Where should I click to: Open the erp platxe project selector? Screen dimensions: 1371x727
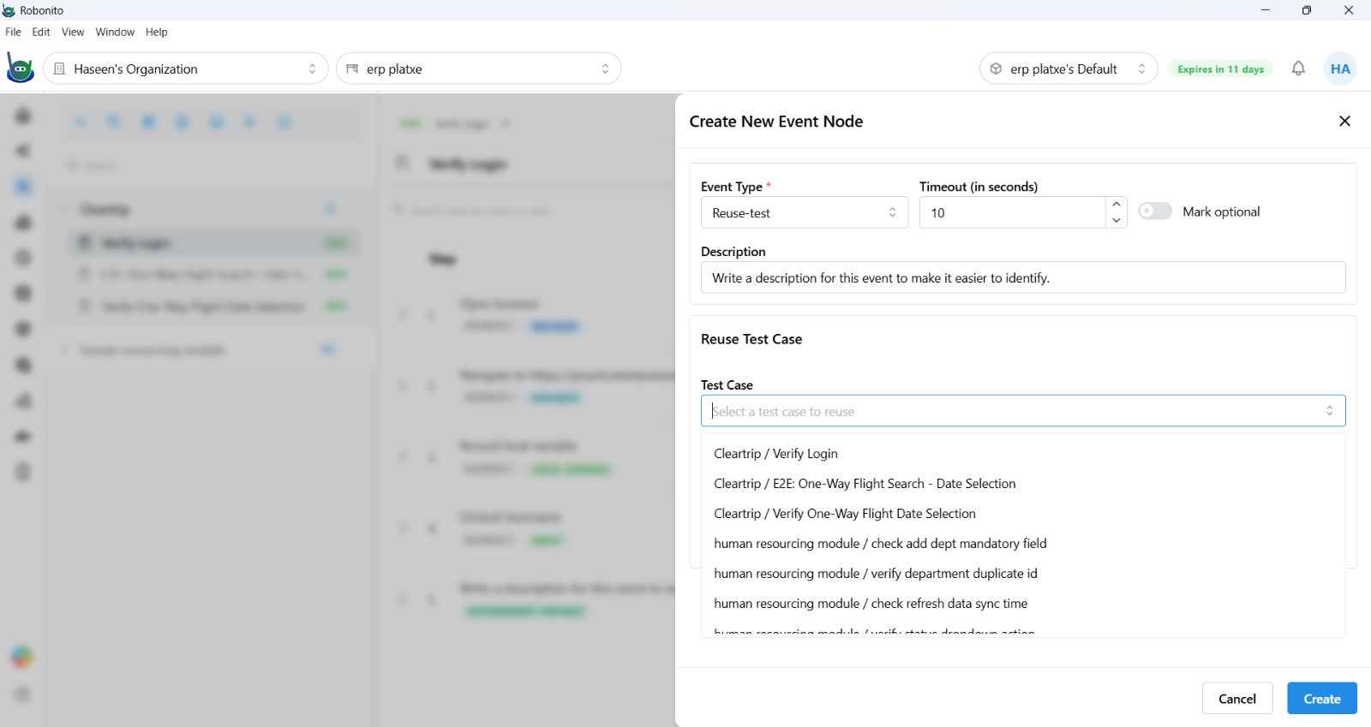[478, 69]
